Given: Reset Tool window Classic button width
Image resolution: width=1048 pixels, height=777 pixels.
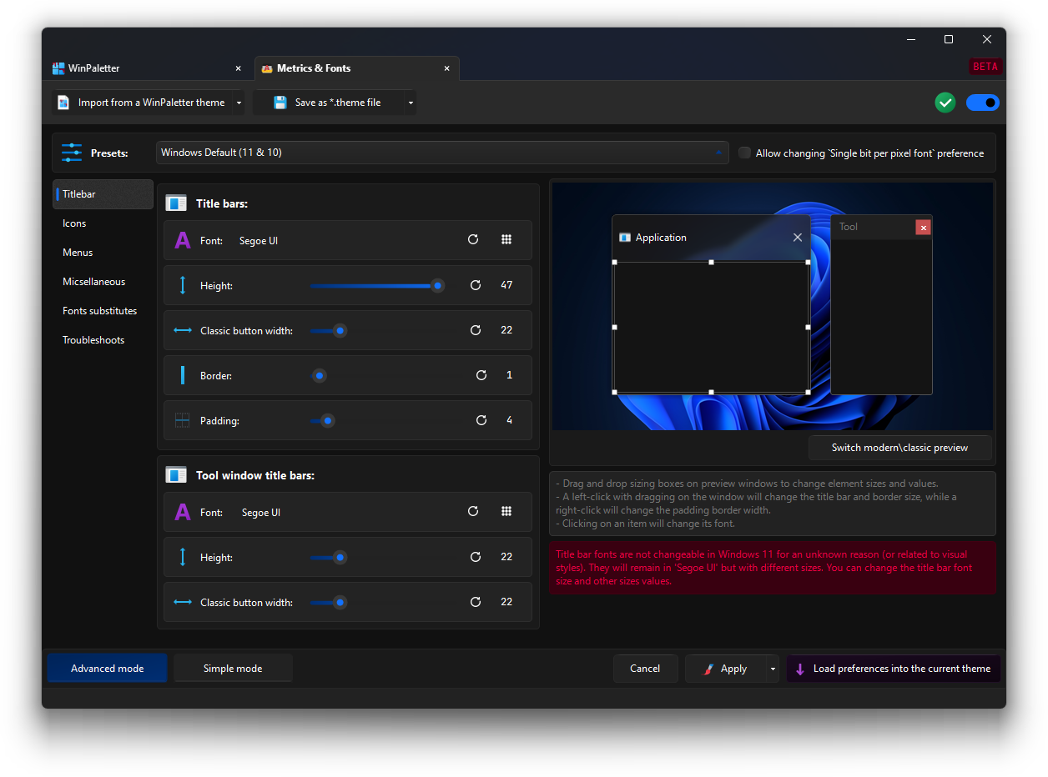Looking at the screenshot, I should tap(476, 602).
